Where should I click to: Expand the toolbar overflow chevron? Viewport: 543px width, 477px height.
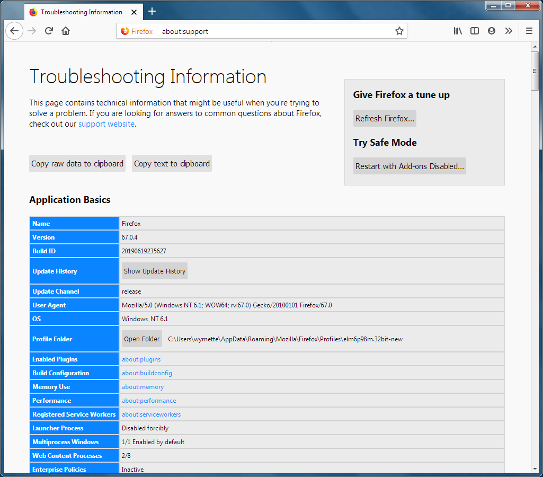coord(509,31)
